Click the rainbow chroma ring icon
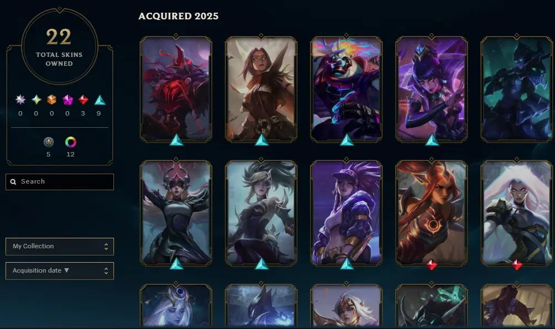 71,142
